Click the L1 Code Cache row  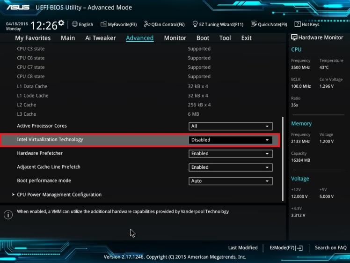point(114,96)
